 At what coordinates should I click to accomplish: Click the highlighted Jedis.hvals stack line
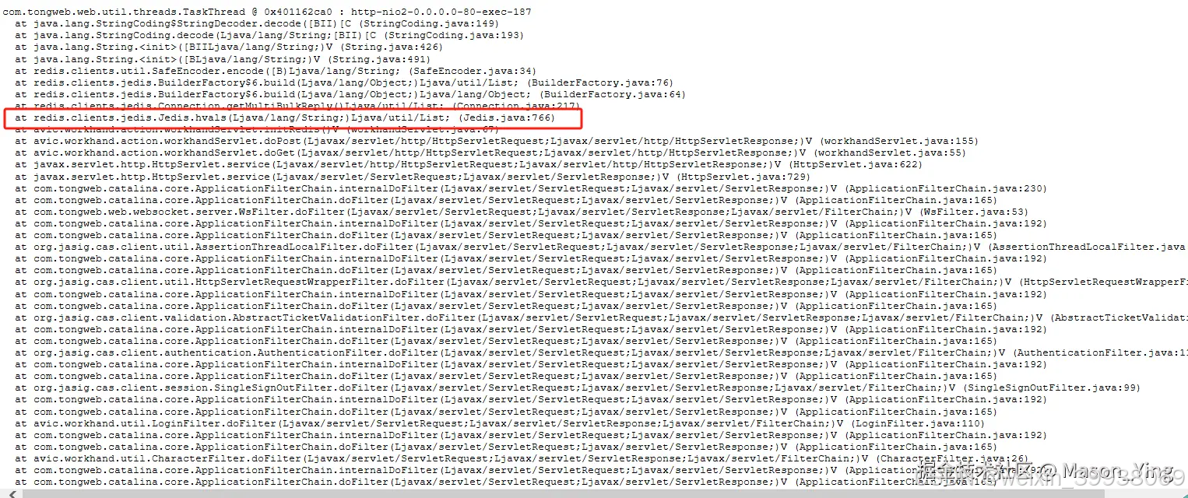284,117
